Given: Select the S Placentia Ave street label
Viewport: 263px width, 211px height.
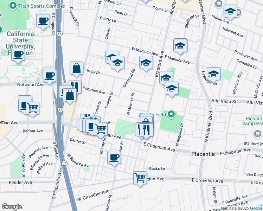Looking at the screenshot, I should point(57,184).
